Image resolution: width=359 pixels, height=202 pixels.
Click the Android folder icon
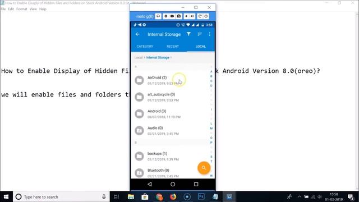click(139, 114)
